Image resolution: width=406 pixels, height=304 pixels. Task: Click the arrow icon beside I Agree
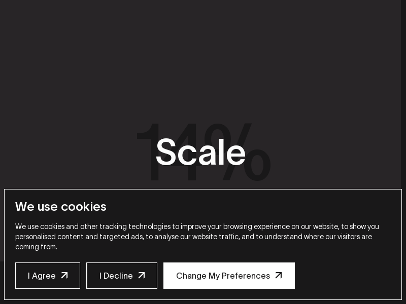[64, 275]
